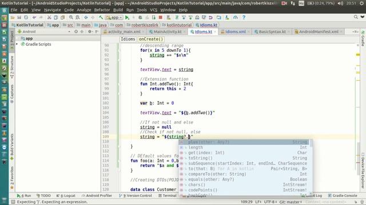Switch to the MainActivity.kt tab
Image resolution: width=366 pixels, height=205 pixels.
coord(168,32)
